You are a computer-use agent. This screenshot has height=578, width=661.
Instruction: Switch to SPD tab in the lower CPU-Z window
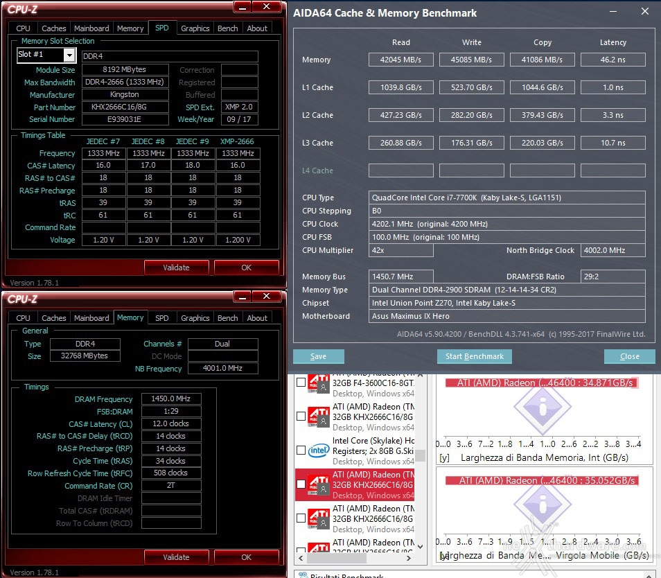point(162,318)
